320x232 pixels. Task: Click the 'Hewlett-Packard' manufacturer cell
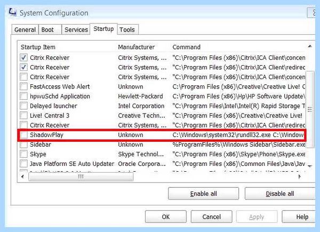140,97
